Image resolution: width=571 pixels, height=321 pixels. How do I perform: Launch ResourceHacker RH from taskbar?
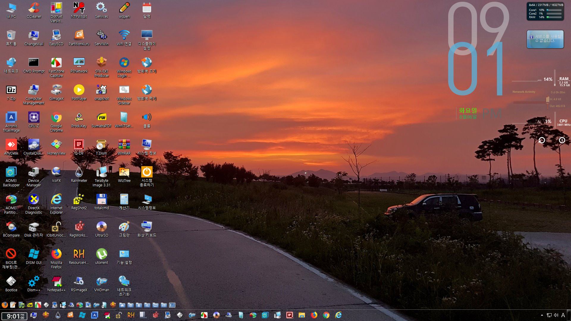tap(131, 315)
